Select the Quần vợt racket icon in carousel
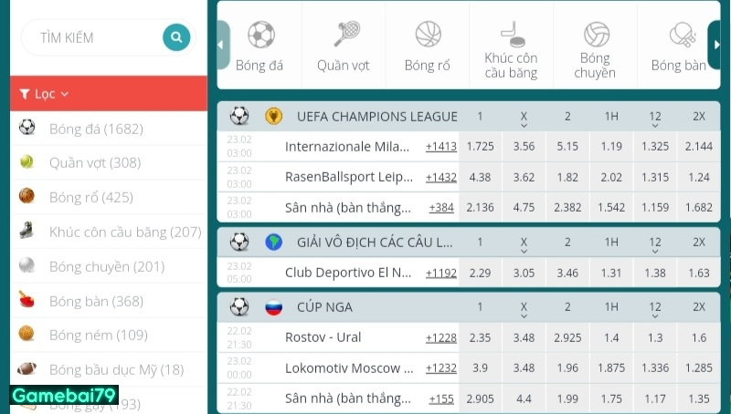Image resolution: width=731 pixels, height=414 pixels. click(x=345, y=35)
